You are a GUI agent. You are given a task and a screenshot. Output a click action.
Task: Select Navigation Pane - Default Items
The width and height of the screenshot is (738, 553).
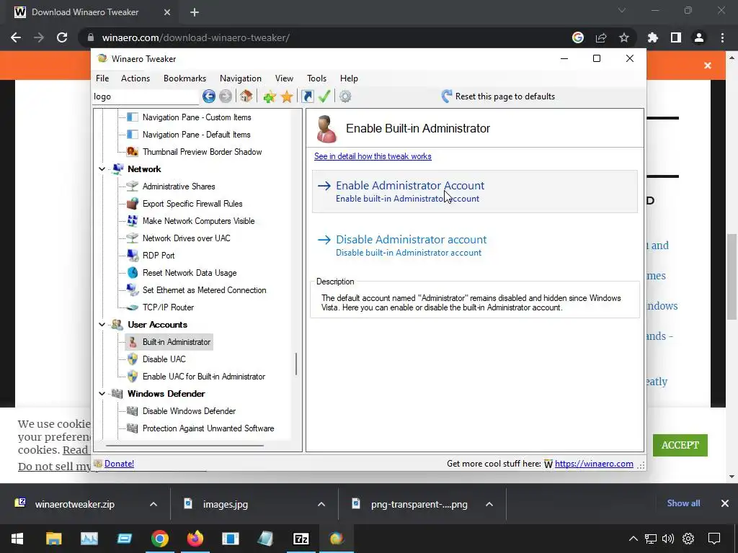pyautogui.click(x=196, y=135)
